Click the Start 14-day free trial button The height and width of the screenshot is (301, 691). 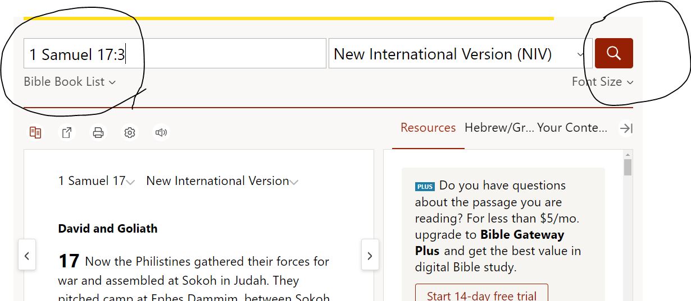(481, 294)
